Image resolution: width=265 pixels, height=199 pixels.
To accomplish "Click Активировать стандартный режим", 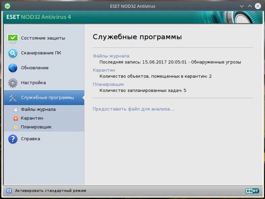I will click(51, 191).
